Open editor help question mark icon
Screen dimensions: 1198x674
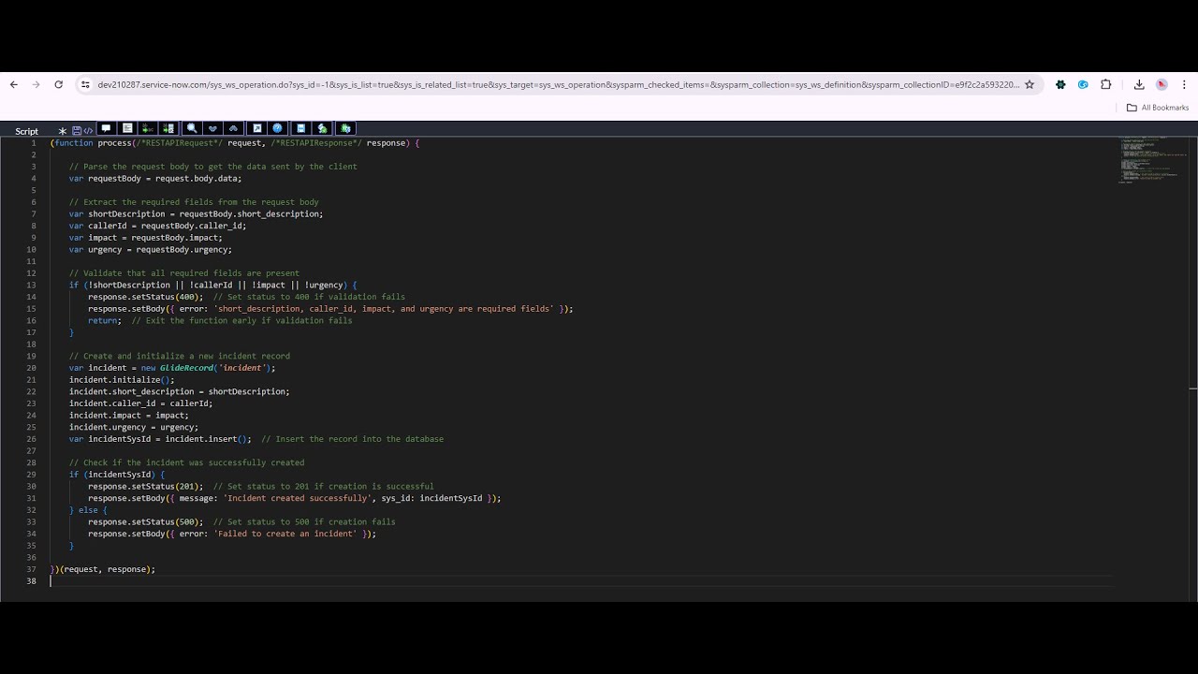coord(277,128)
